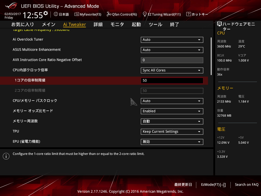Open the メモリー周波数 dropdown
This screenshot has width=261, height=196.
[x=172, y=121]
